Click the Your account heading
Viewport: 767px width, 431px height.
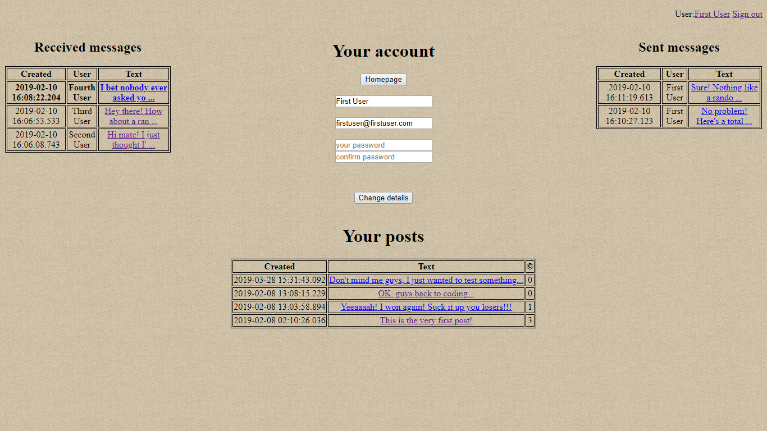(383, 51)
